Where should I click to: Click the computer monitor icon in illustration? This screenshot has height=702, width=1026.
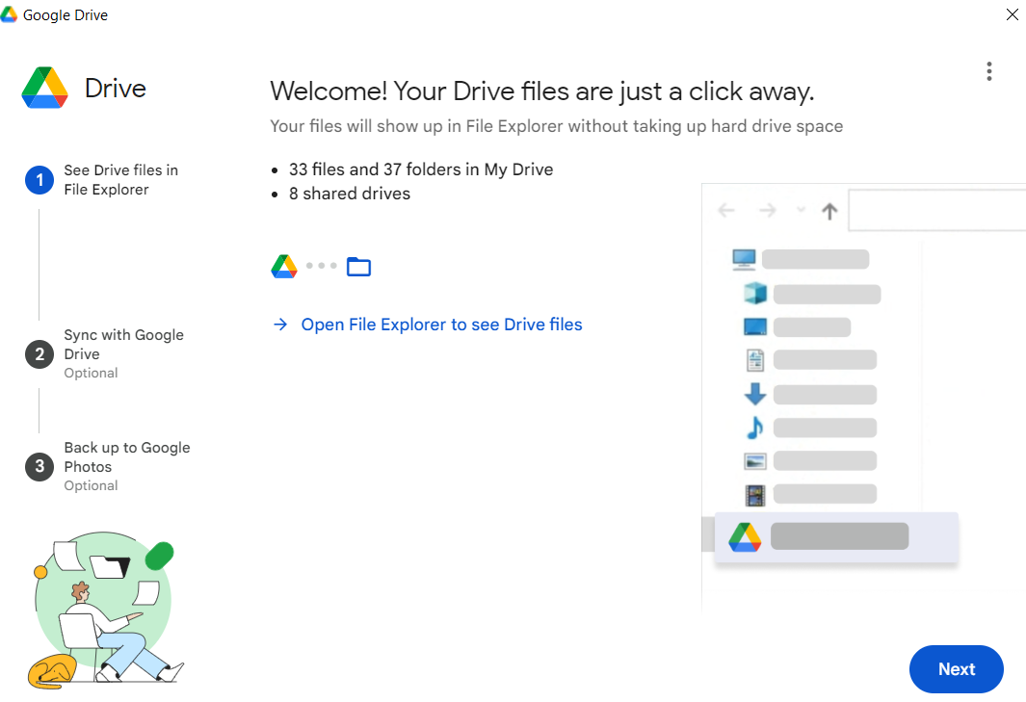pyautogui.click(x=744, y=259)
